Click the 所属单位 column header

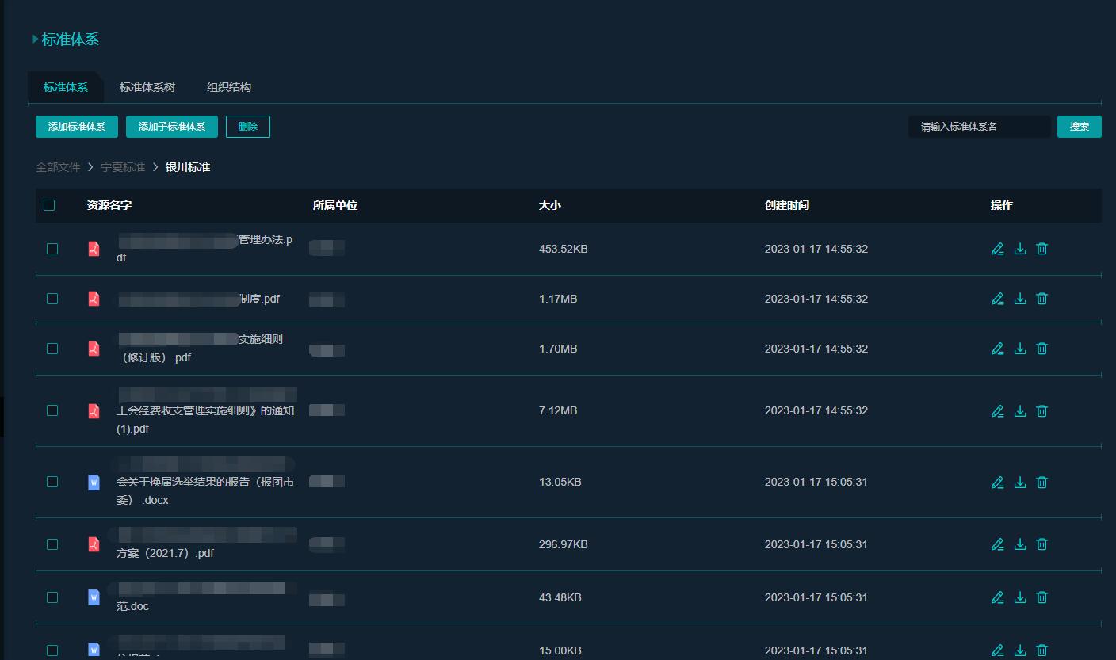(335, 205)
